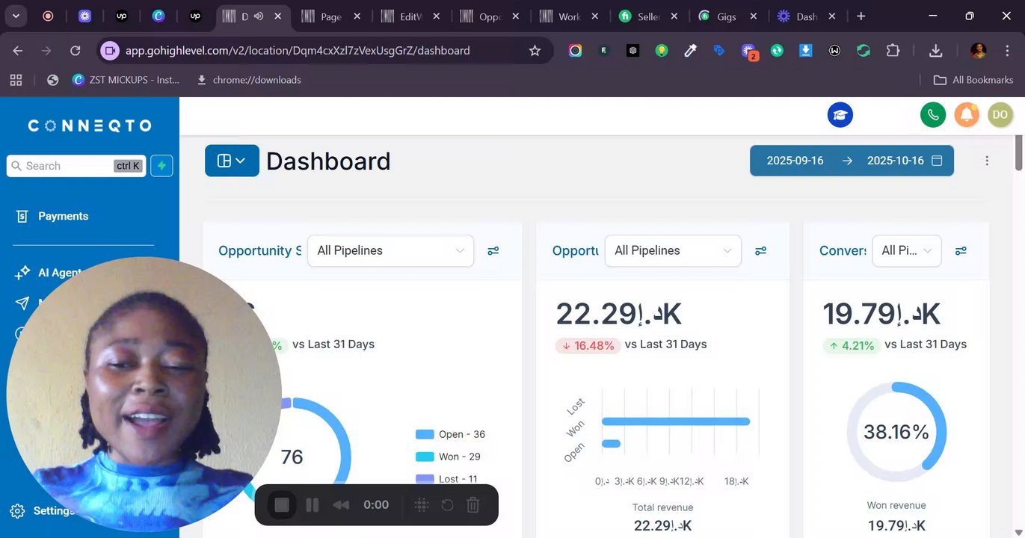This screenshot has height=538, width=1025.
Task: Pause the screen recording
Action: (x=313, y=505)
